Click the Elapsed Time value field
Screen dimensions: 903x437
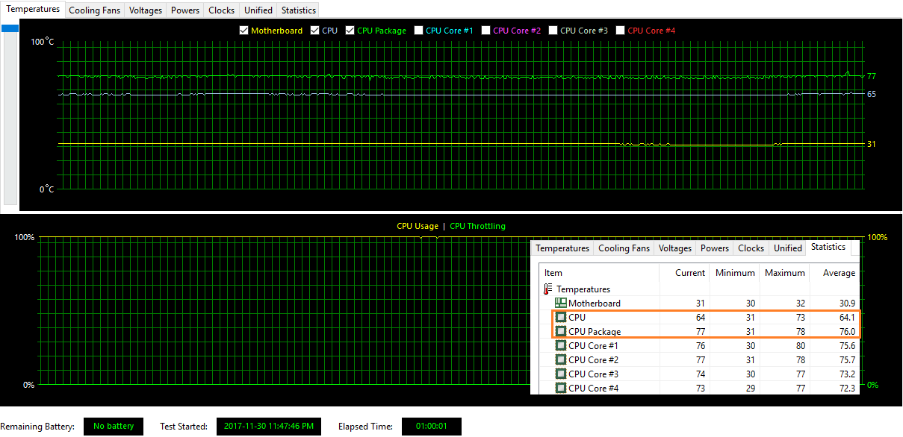(x=431, y=427)
